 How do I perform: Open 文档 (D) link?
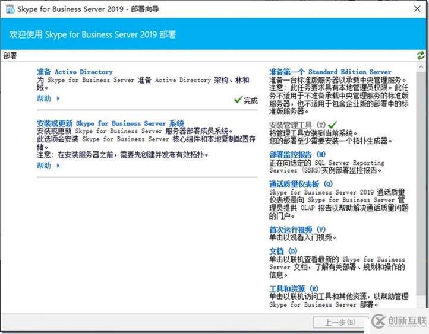click(283, 251)
